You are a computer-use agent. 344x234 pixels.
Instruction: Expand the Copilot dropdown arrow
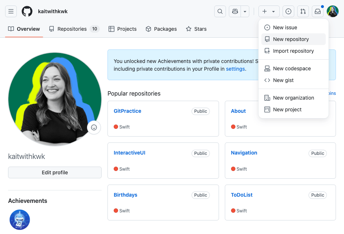point(245,11)
